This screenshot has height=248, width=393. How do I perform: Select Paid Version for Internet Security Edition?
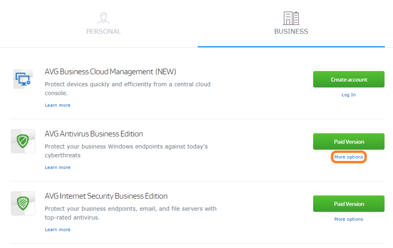pos(348,204)
